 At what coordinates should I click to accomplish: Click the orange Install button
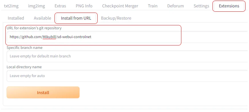click(x=43, y=92)
